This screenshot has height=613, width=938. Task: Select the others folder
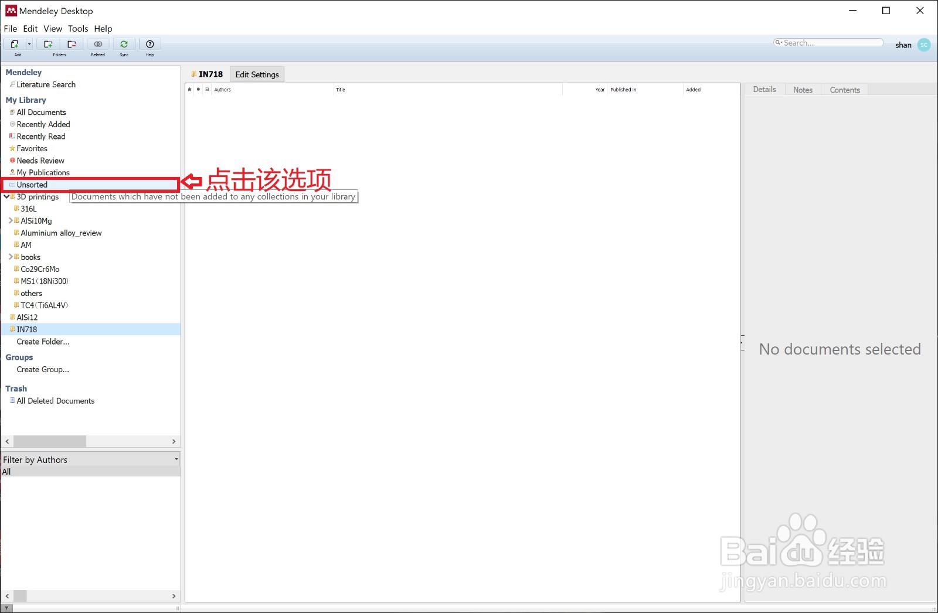click(31, 293)
